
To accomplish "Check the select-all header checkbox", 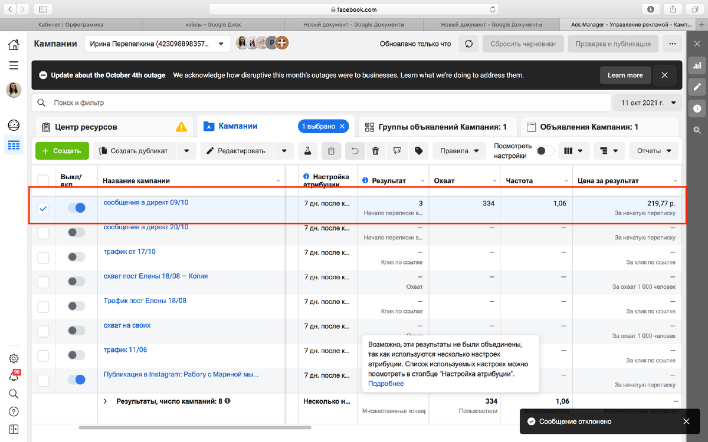I will pos(43,180).
